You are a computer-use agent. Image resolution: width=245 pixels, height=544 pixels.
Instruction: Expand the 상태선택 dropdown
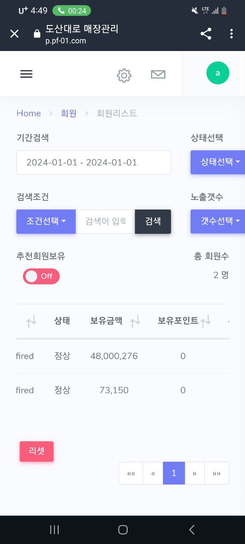point(218,162)
